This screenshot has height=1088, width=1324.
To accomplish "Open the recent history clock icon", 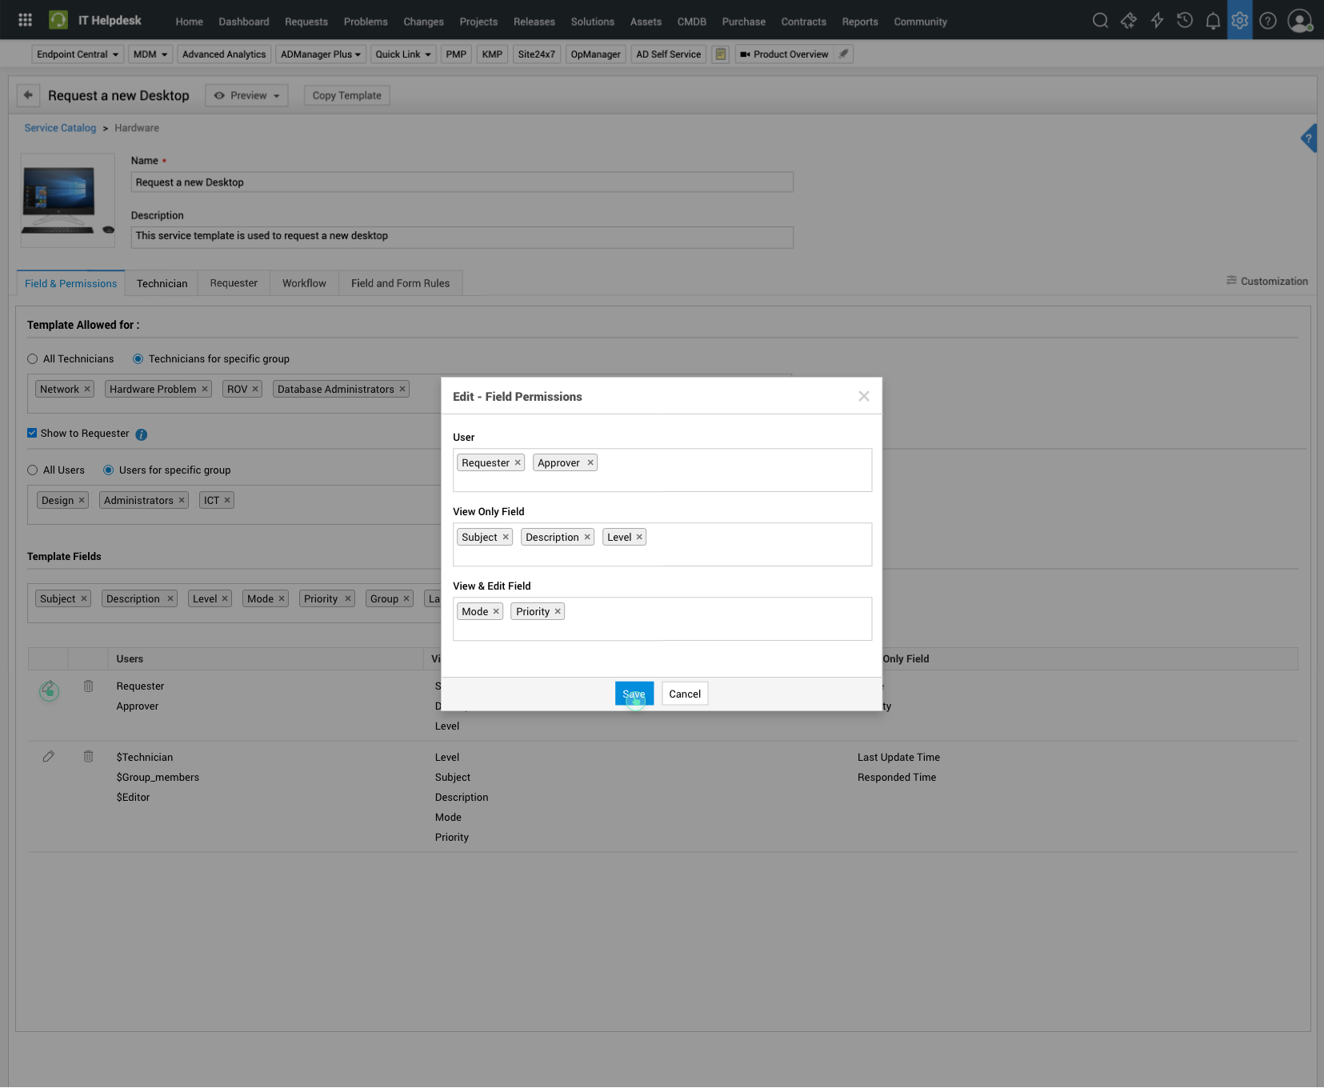I will point(1185,21).
